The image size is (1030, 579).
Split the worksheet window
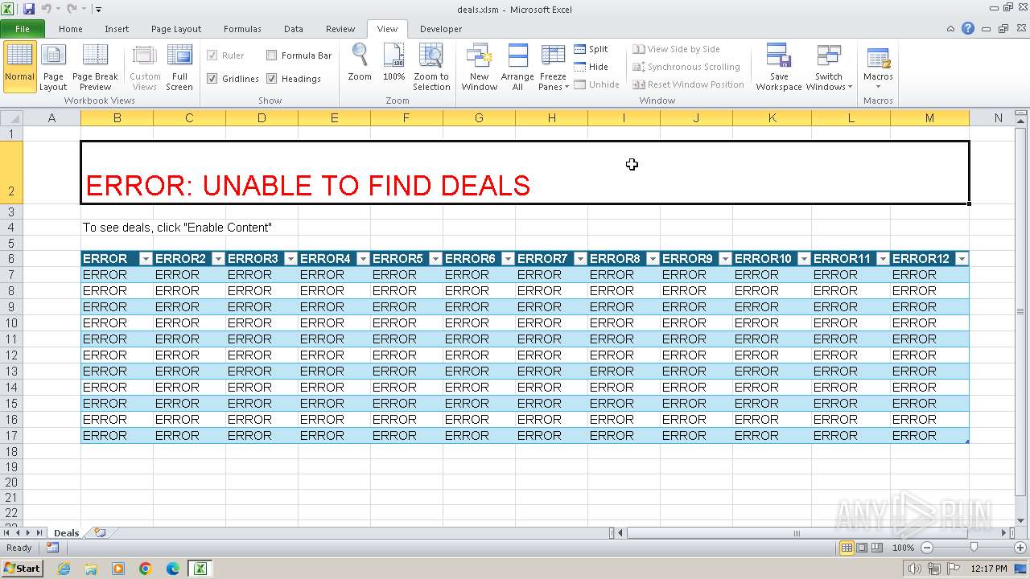591,49
